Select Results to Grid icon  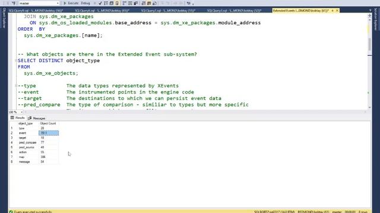(149, 3)
